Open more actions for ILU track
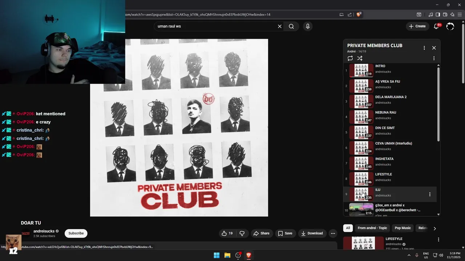Image resolution: width=465 pixels, height=261 pixels. click(430, 194)
